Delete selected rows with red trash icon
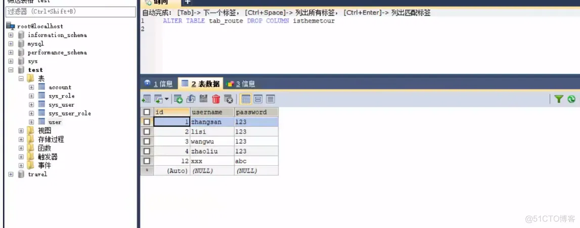 pos(216,99)
